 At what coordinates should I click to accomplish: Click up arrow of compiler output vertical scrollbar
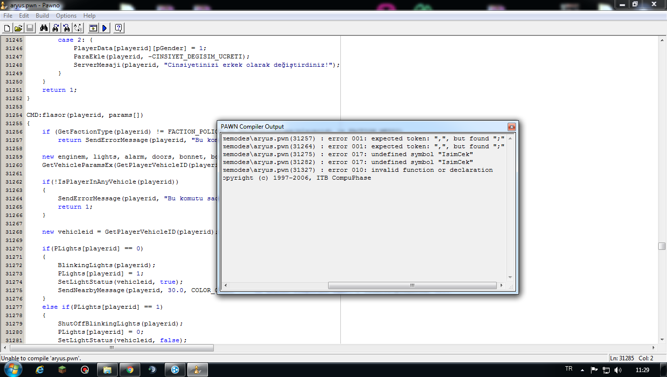(x=510, y=138)
